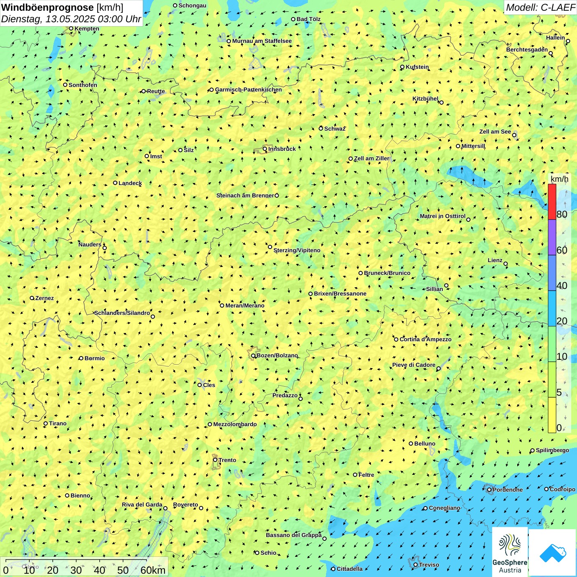The width and height of the screenshot is (577, 577).
Task: Click the Cittadella label
Action: 349,569
